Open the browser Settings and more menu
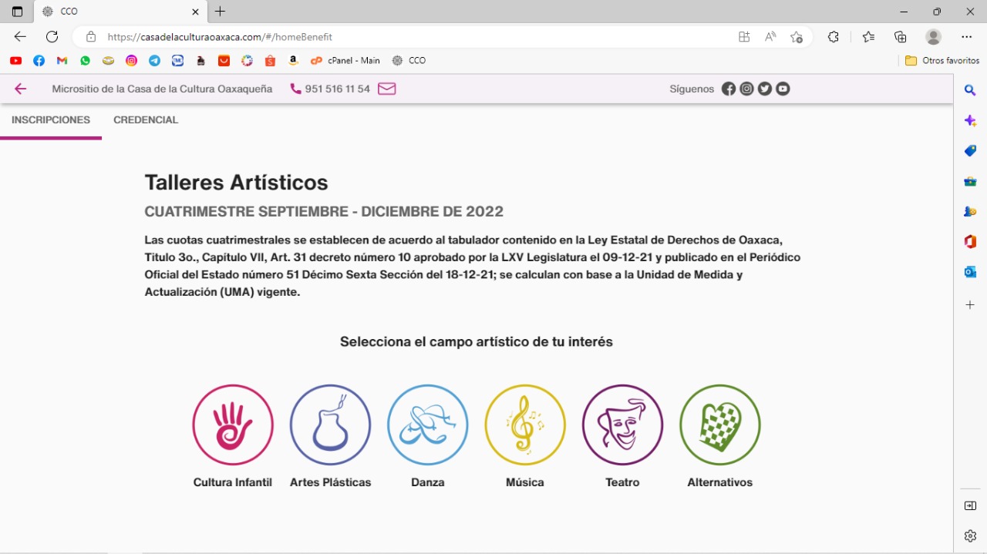 click(966, 36)
